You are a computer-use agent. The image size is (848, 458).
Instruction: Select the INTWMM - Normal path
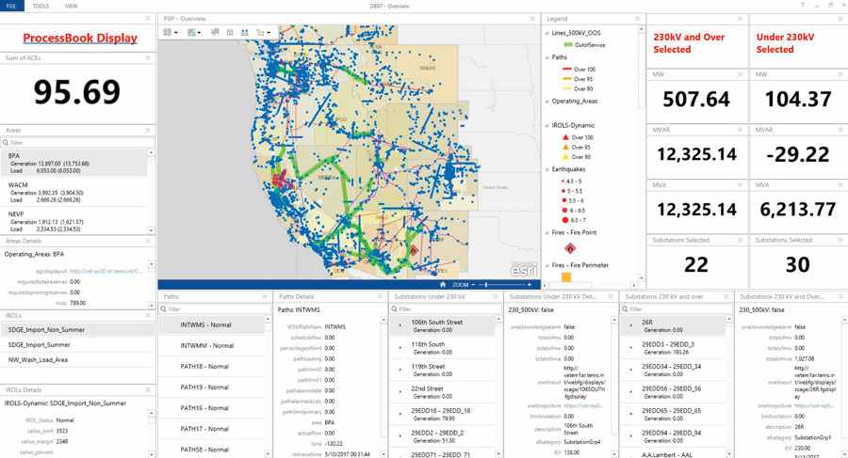[x=211, y=346]
